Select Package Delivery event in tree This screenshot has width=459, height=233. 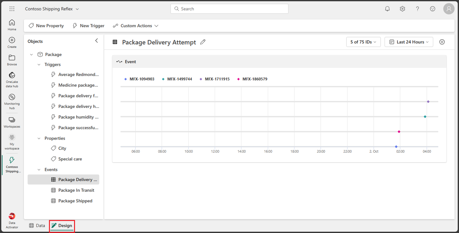[63, 180]
